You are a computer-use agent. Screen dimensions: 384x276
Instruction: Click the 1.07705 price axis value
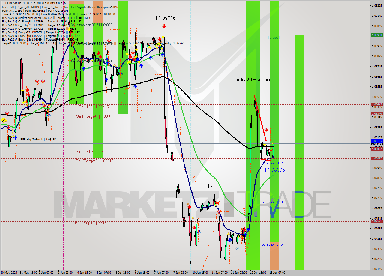click(x=377, y=198)
